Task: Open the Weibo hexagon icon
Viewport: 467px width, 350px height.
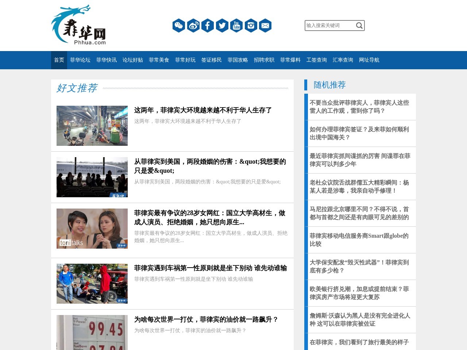Action: click(193, 26)
